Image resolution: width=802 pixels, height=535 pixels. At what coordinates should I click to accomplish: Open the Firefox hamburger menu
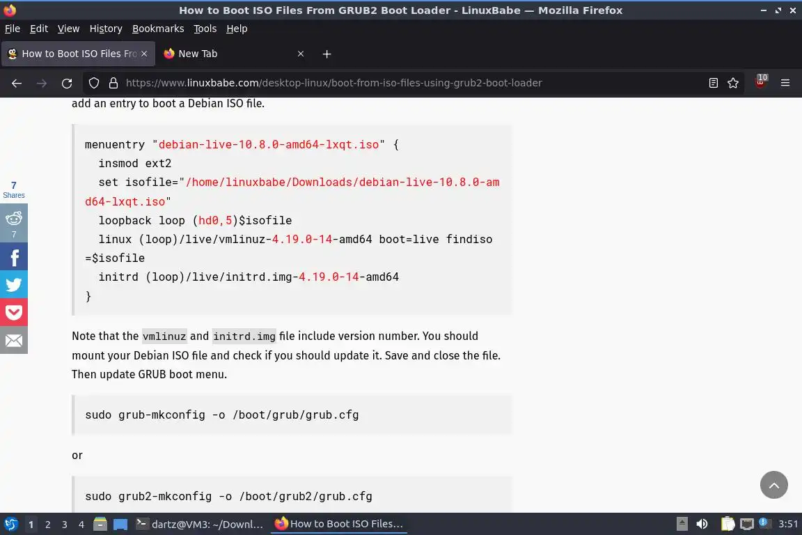(x=785, y=83)
